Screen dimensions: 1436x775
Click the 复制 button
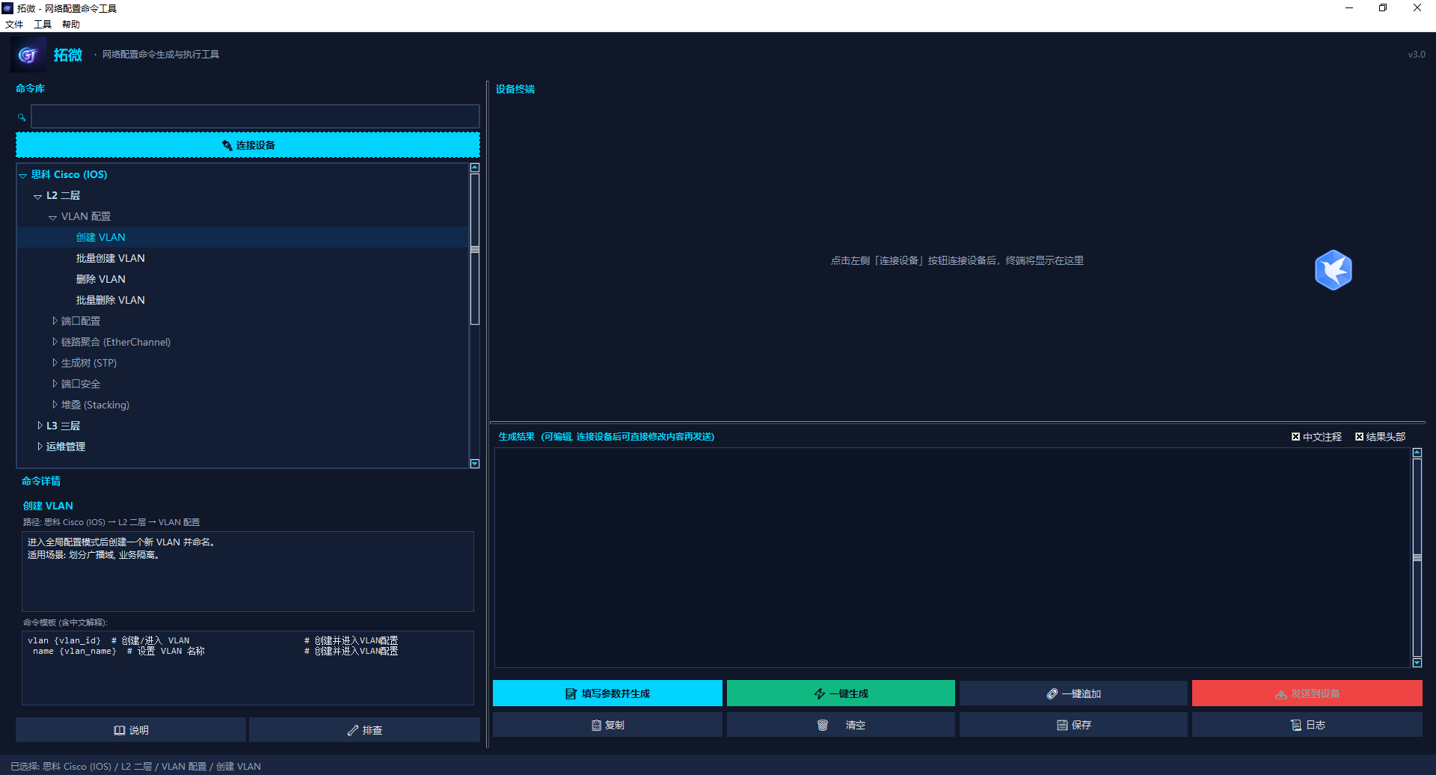click(607, 725)
